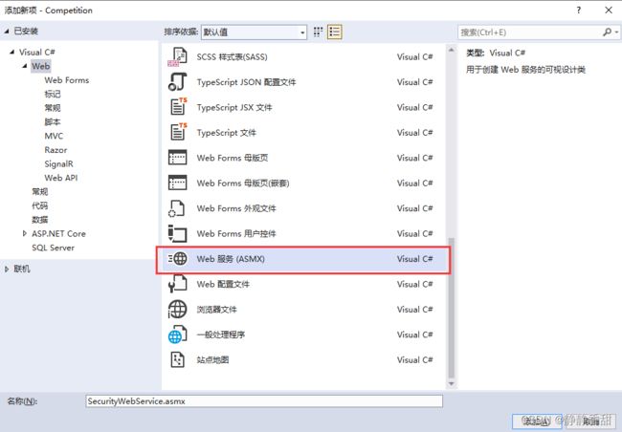Click the Web Forms 母版页(嵌套) icon
This screenshot has height=432, width=622.
[x=177, y=184]
